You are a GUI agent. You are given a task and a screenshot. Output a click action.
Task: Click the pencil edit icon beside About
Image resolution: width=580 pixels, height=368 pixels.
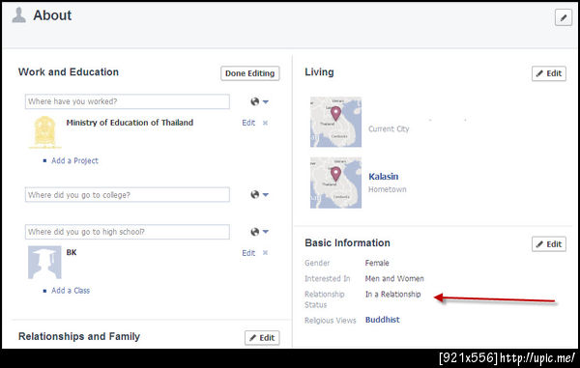point(563,17)
